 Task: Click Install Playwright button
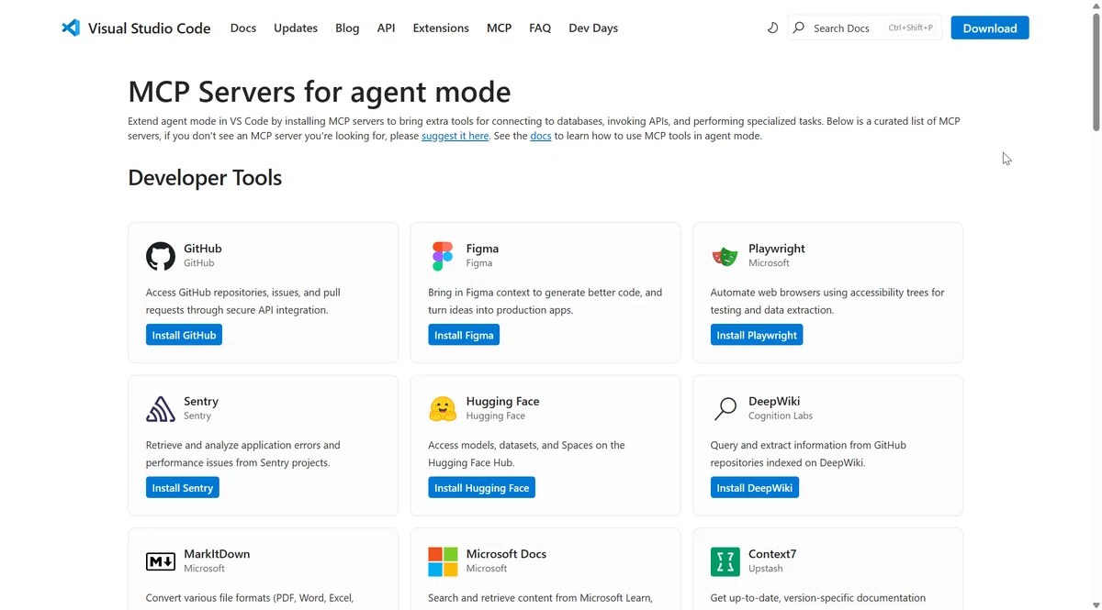[757, 335]
